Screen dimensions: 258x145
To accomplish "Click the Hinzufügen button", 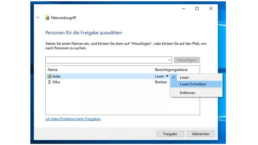I will point(187,60).
